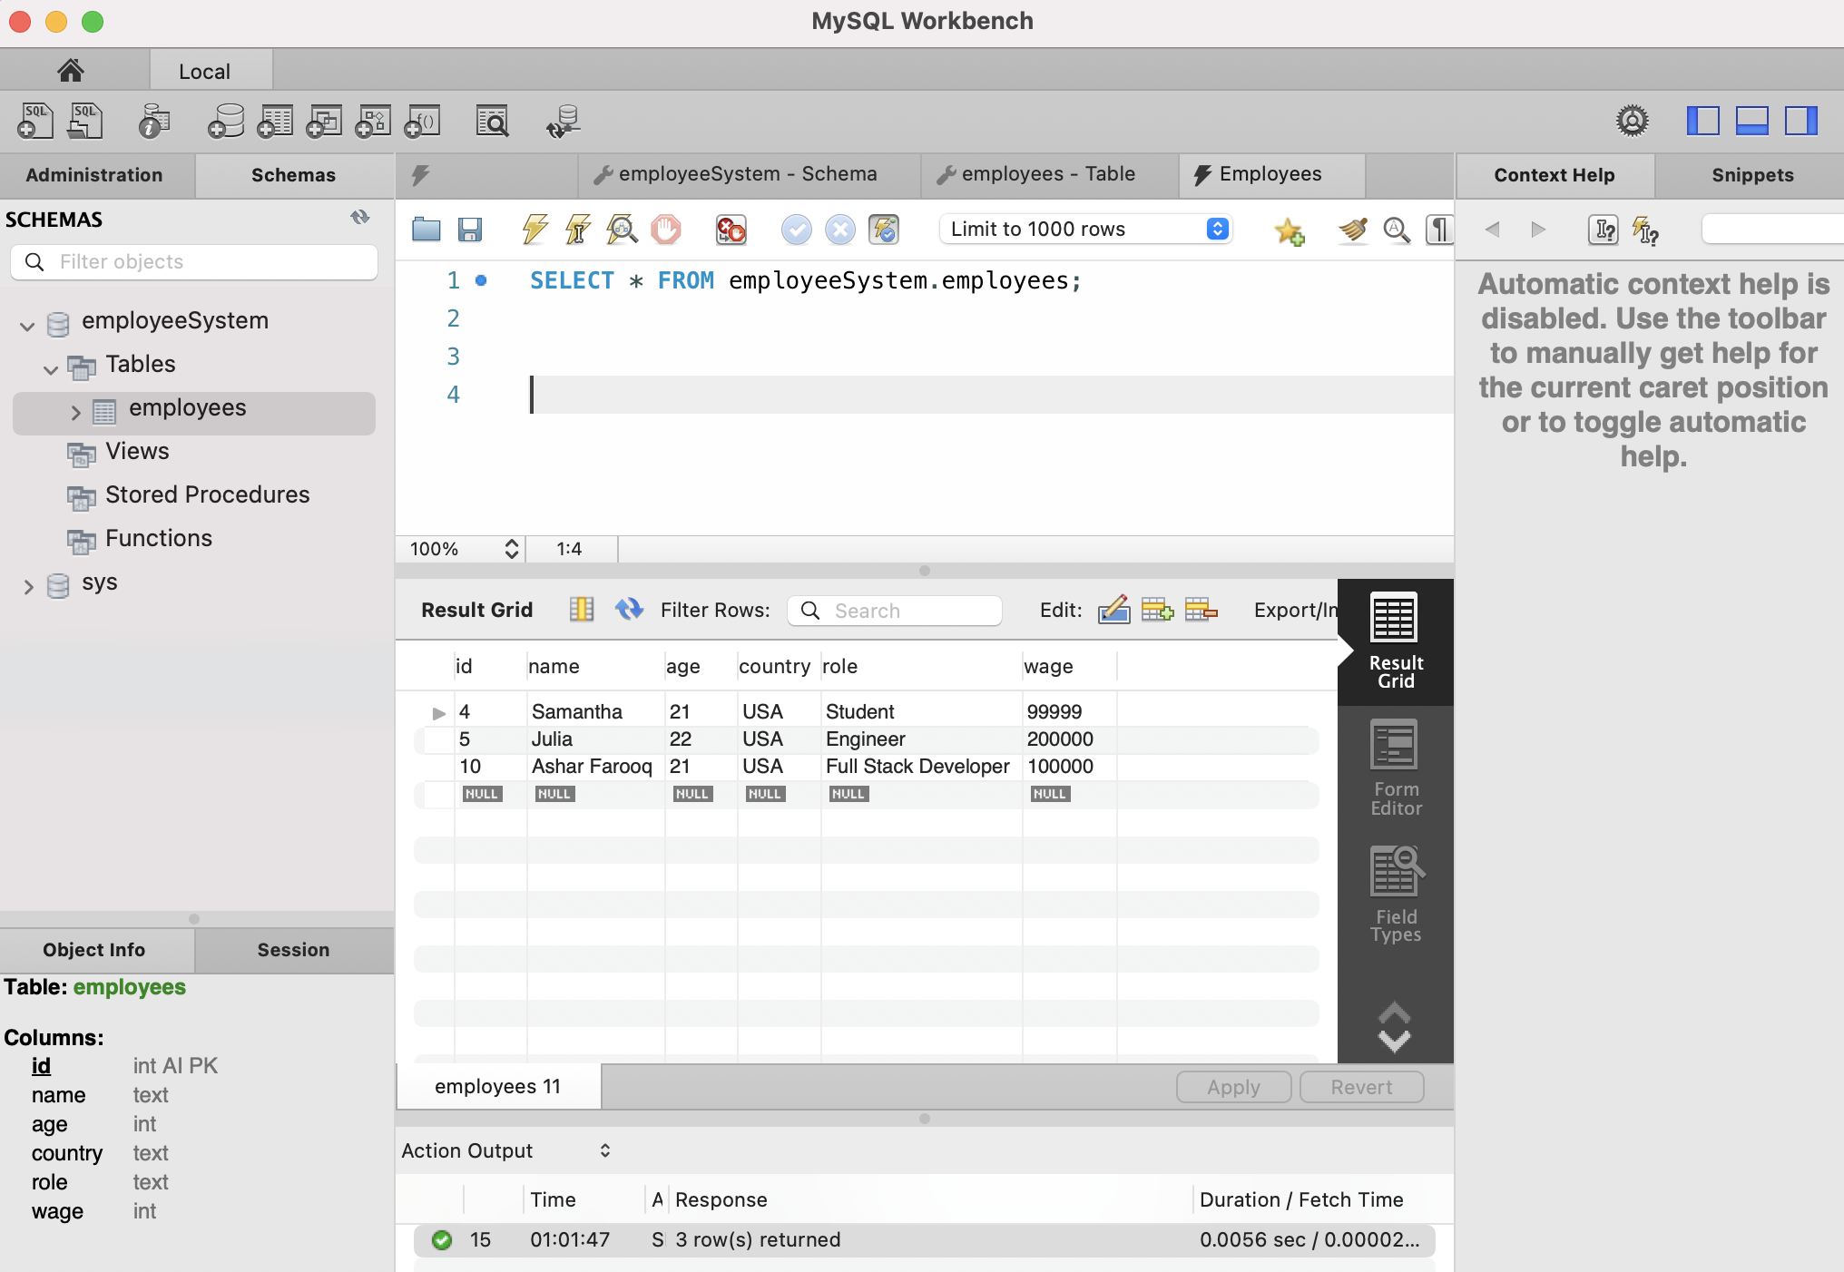Expand the employees table node

coord(75,412)
